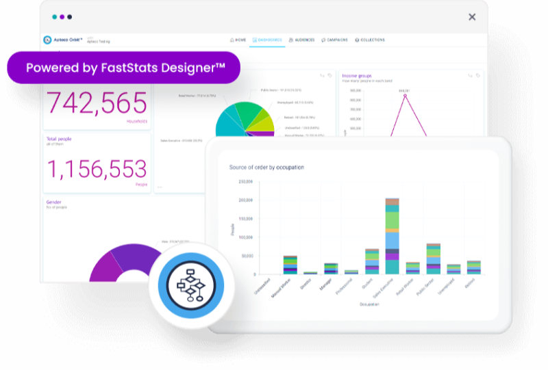
Task: Click the Campaigns speech bubble icon
Action: 323,40
